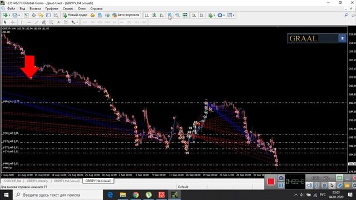Select the Horizontal Line drawing tool
This screenshot has width=356, height=200.
pyautogui.click(x=29, y=22)
